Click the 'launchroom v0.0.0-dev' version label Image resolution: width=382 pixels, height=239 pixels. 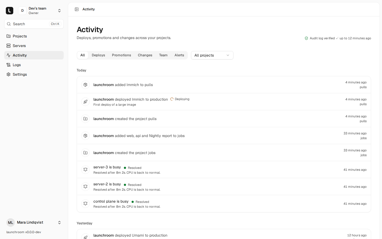pos(24,232)
